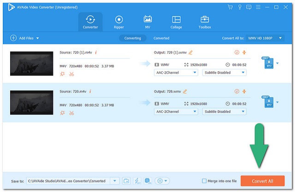Rename output 720.wmv with pencil icon

(185, 92)
